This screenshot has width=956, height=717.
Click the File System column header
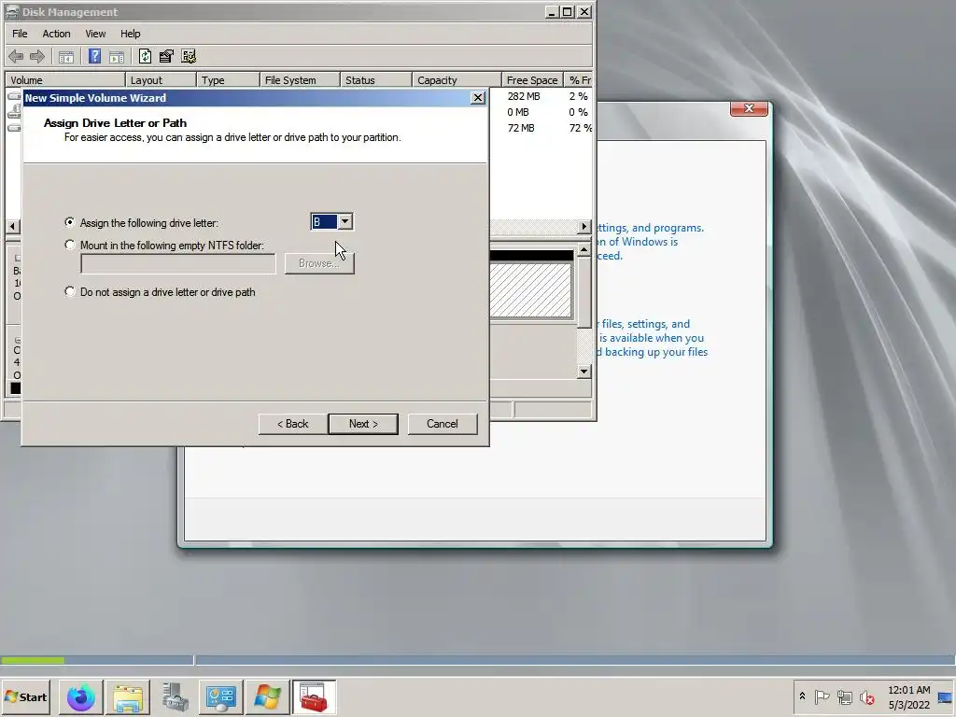point(300,80)
